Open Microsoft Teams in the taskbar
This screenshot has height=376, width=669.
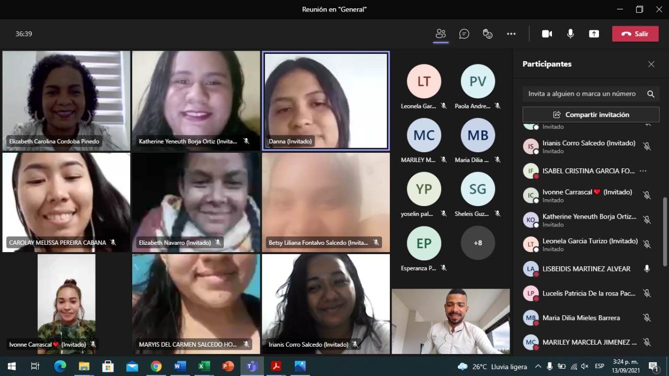(x=252, y=366)
